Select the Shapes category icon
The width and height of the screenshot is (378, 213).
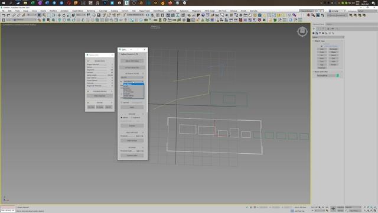tap(317, 33)
